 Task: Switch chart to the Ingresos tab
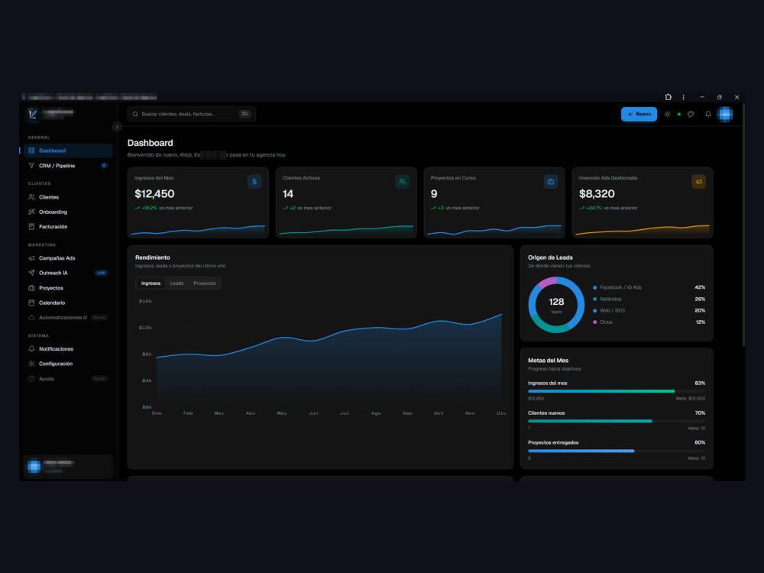(151, 283)
